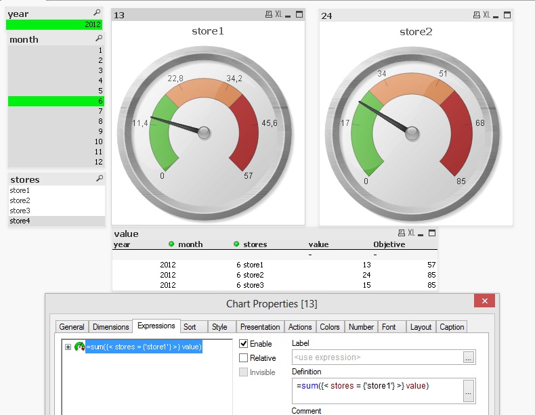Select month 7 in the month listbox
Screen dimensions: 535x415
(56, 111)
